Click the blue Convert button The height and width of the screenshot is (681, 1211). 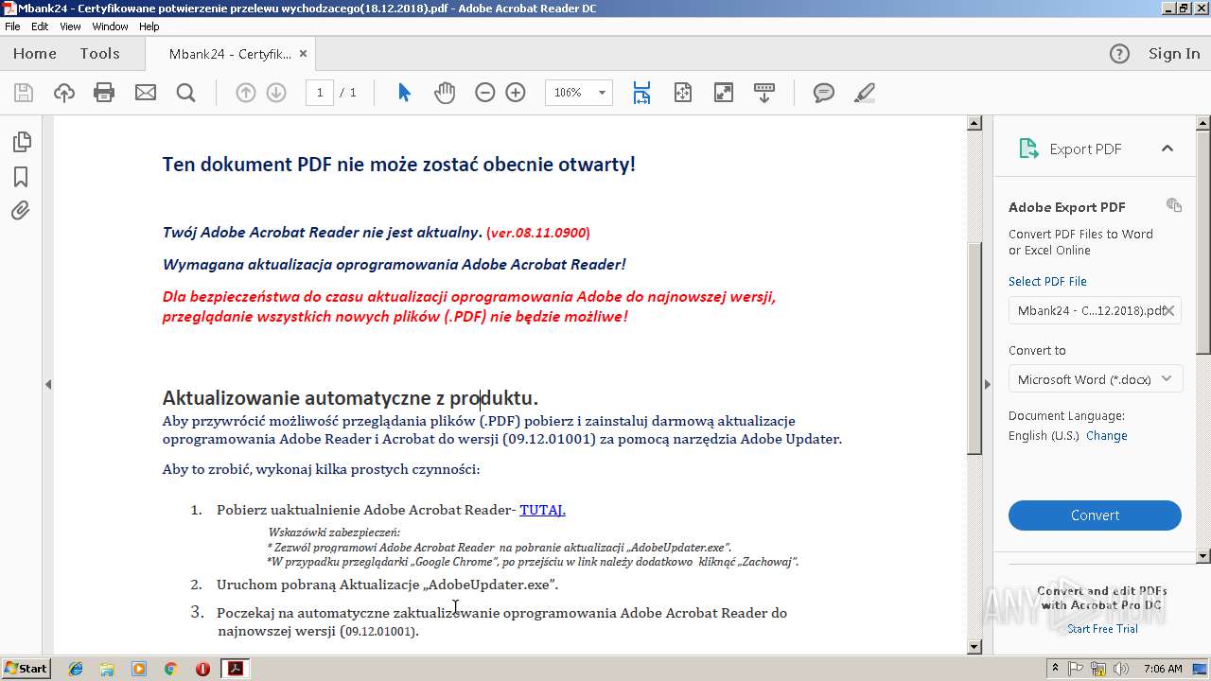[1095, 515]
